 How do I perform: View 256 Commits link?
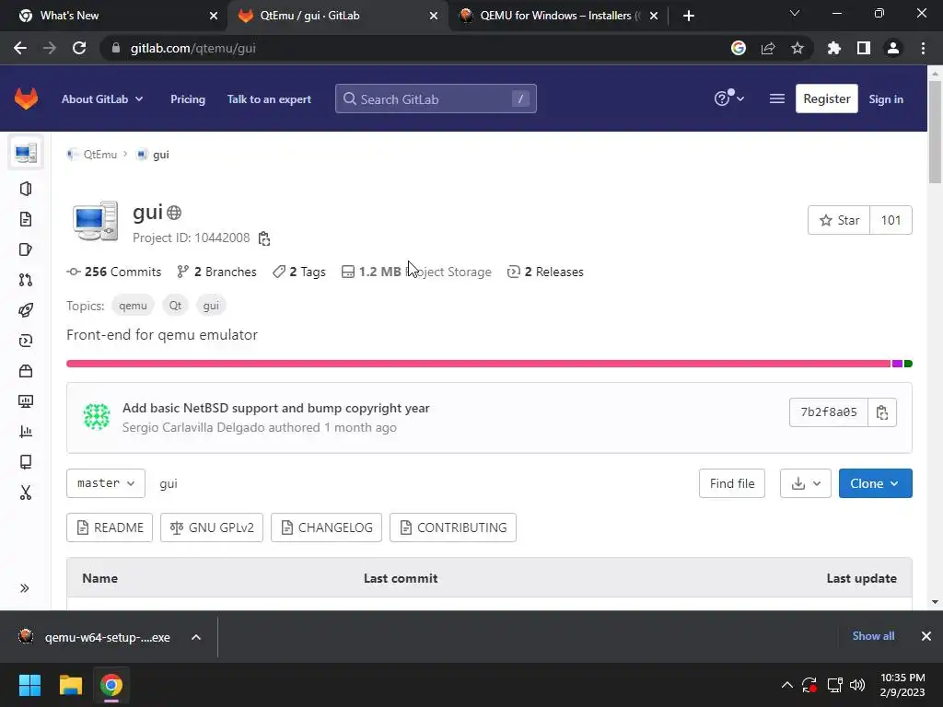(114, 272)
